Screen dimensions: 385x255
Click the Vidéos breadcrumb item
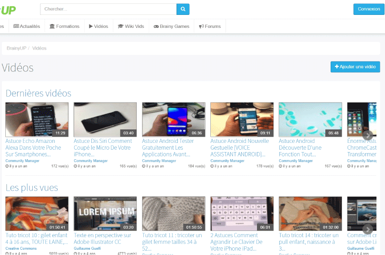[39, 48]
